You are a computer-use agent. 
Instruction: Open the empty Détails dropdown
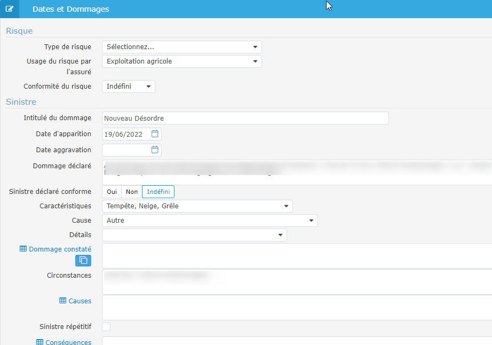click(194, 235)
